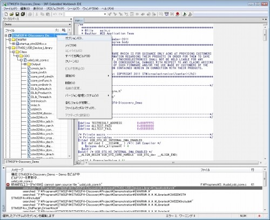
Task: Open the ファイル(F) menu
Action: coord(10,9)
